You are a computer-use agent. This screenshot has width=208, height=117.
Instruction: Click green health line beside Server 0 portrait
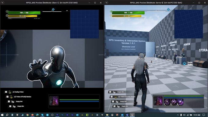click(184, 96)
